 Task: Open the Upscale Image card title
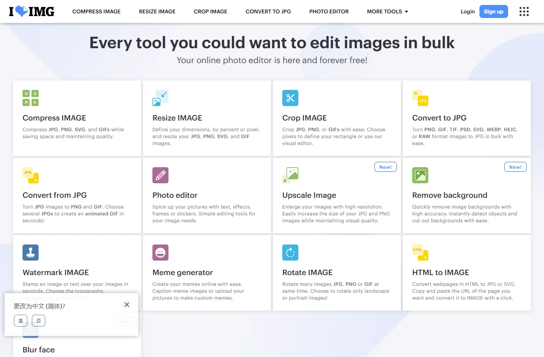point(309,195)
